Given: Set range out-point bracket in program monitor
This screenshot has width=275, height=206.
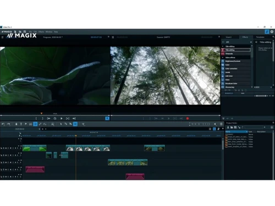Looking at the screenshot, I should (42, 119).
